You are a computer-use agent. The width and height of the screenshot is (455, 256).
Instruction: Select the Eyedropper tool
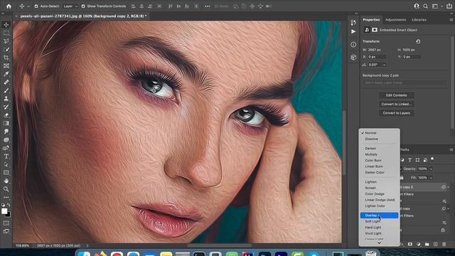pos(6,74)
